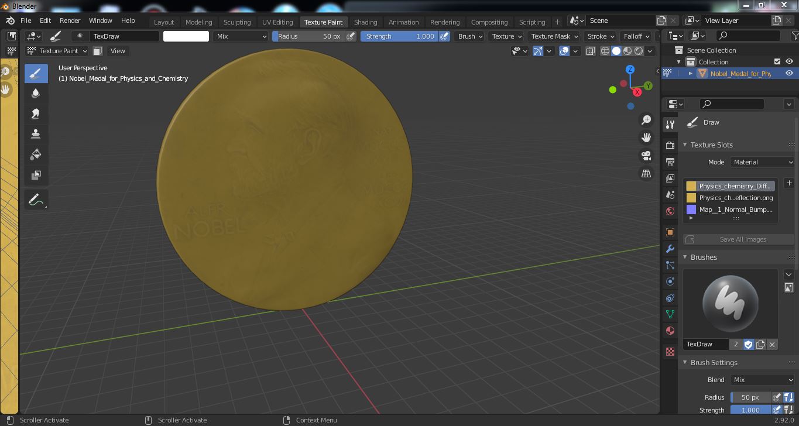Open the viewport View menu
Image resolution: width=799 pixels, height=426 pixels.
[118, 51]
